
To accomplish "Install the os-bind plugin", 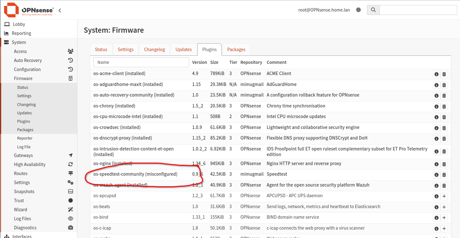I will tap(444, 218).
